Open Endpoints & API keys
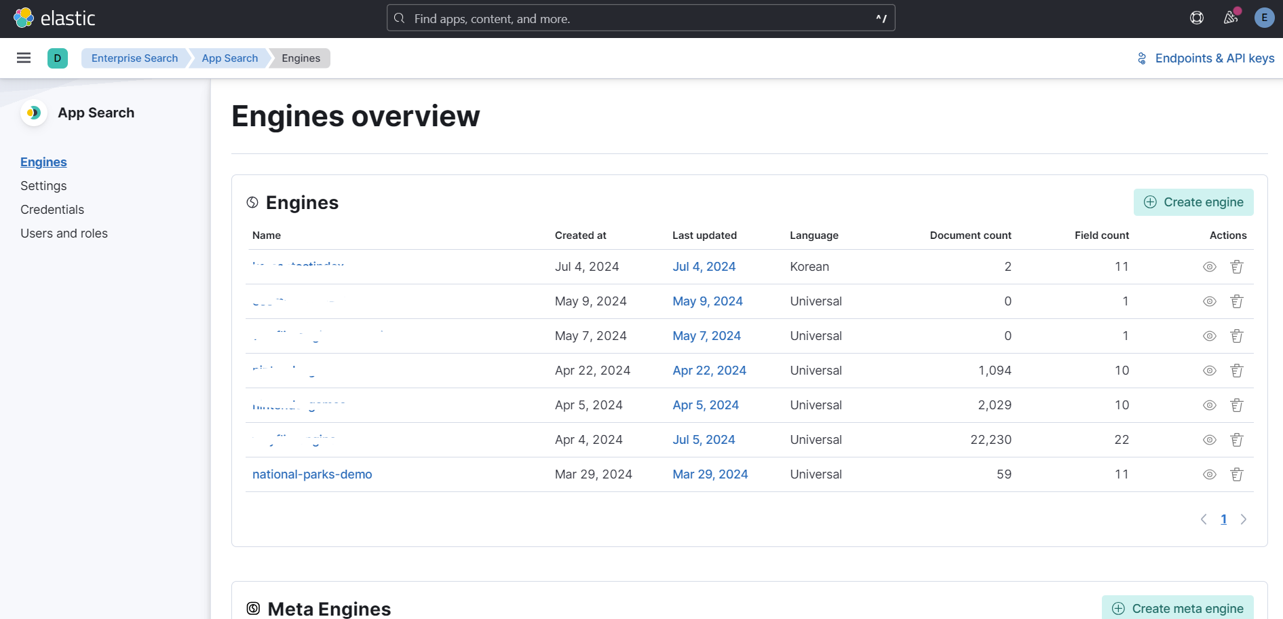1283x619 pixels. pyautogui.click(x=1206, y=58)
